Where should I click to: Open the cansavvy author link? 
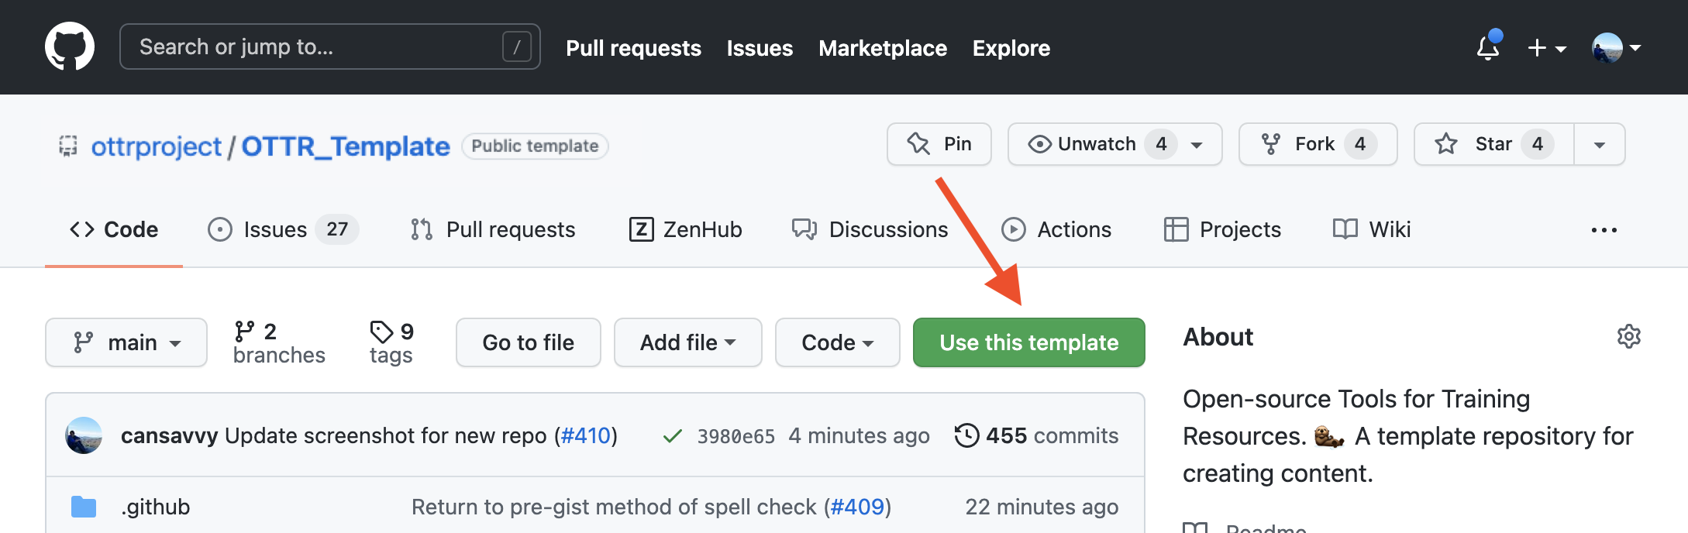pos(169,435)
